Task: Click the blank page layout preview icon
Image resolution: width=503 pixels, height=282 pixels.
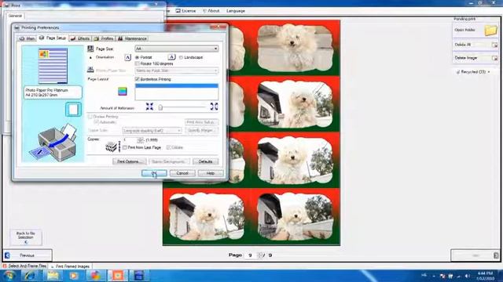Action: click(73, 110)
